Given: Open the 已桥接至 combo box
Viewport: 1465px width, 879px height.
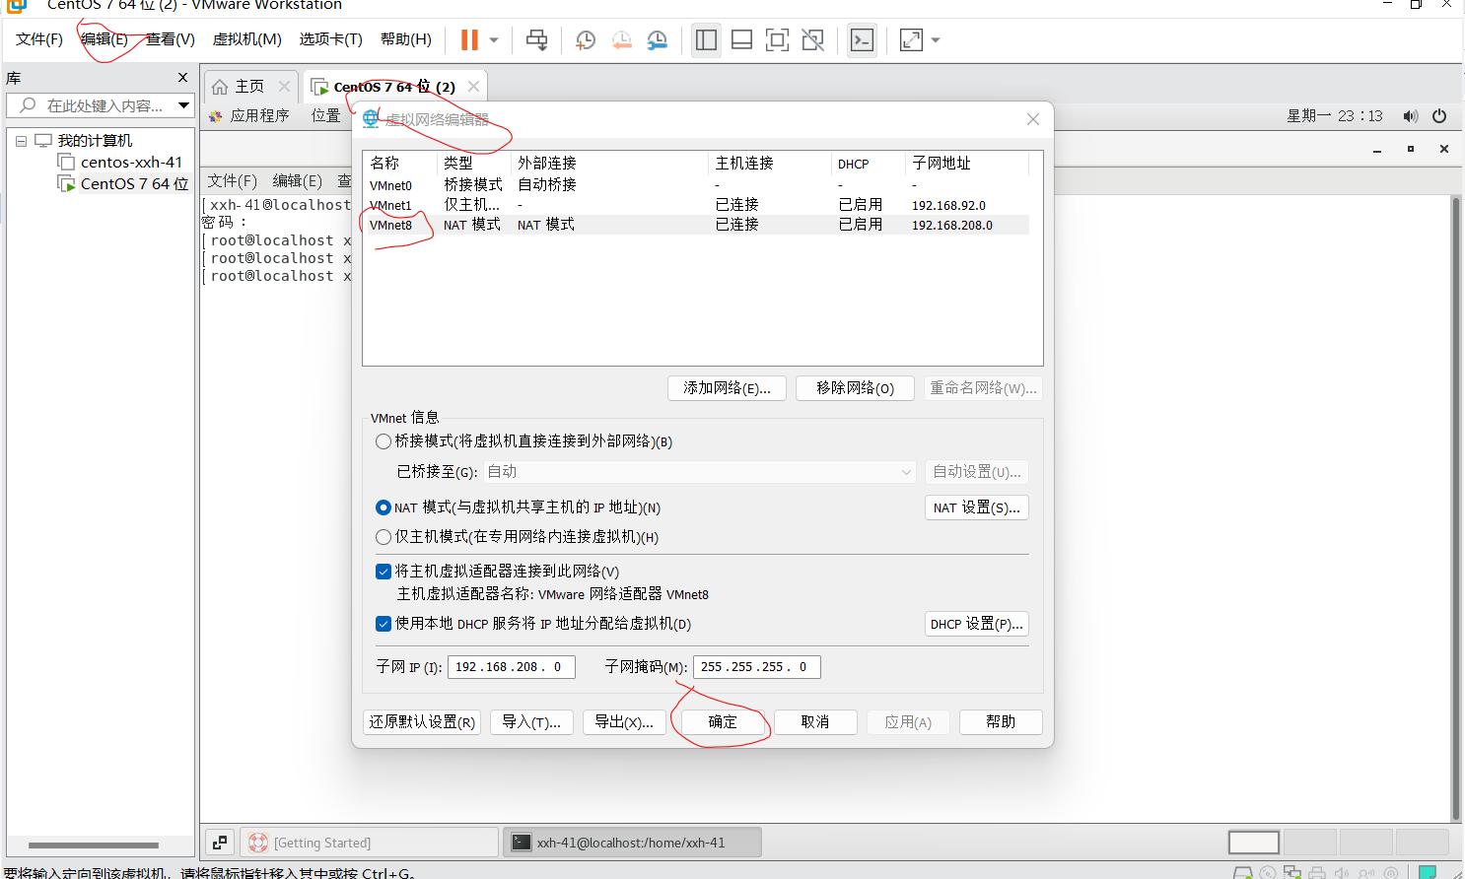Looking at the screenshot, I should click(x=700, y=472).
